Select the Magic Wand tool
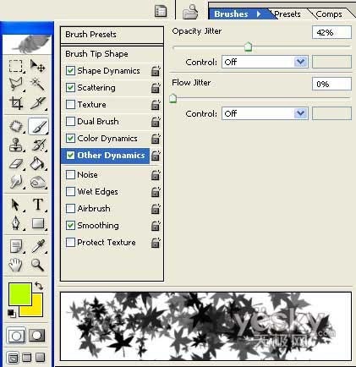The height and width of the screenshot is (367, 356). [x=38, y=84]
